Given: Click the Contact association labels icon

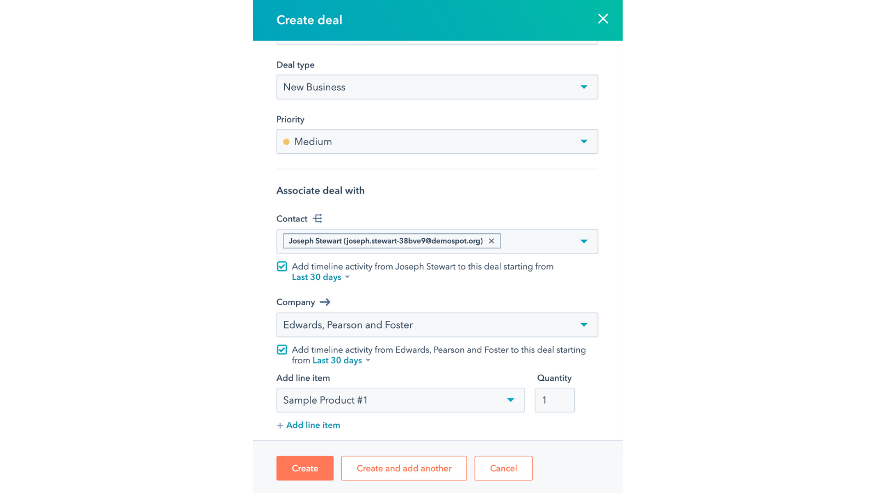Looking at the screenshot, I should pyautogui.click(x=318, y=219).
